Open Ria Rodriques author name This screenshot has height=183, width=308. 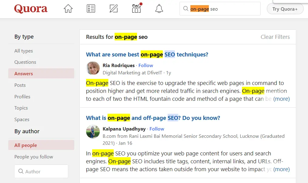click(x=119, y=66)
